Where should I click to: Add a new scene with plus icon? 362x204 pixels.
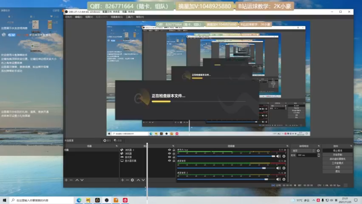tap(66, 180)
